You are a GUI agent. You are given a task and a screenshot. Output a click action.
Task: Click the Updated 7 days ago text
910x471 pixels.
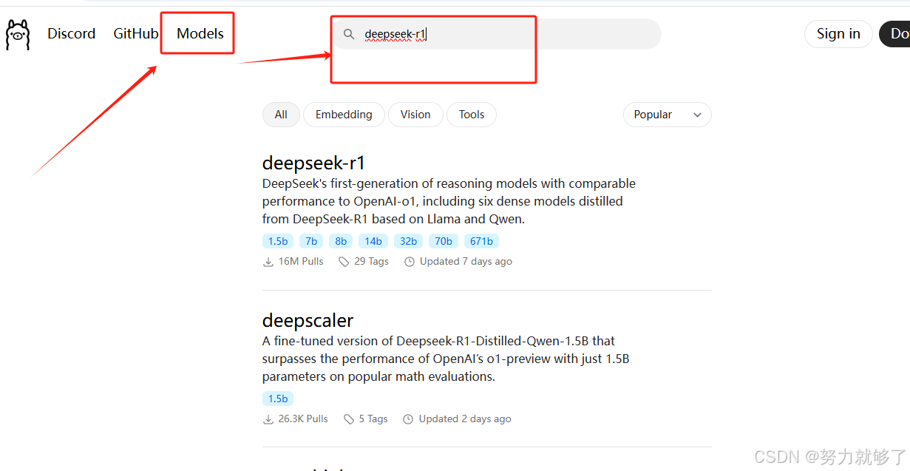tap(466, 262)
